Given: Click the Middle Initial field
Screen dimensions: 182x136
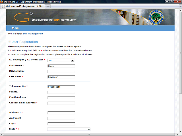Looking at the screenshot, I should pos(61,71).
